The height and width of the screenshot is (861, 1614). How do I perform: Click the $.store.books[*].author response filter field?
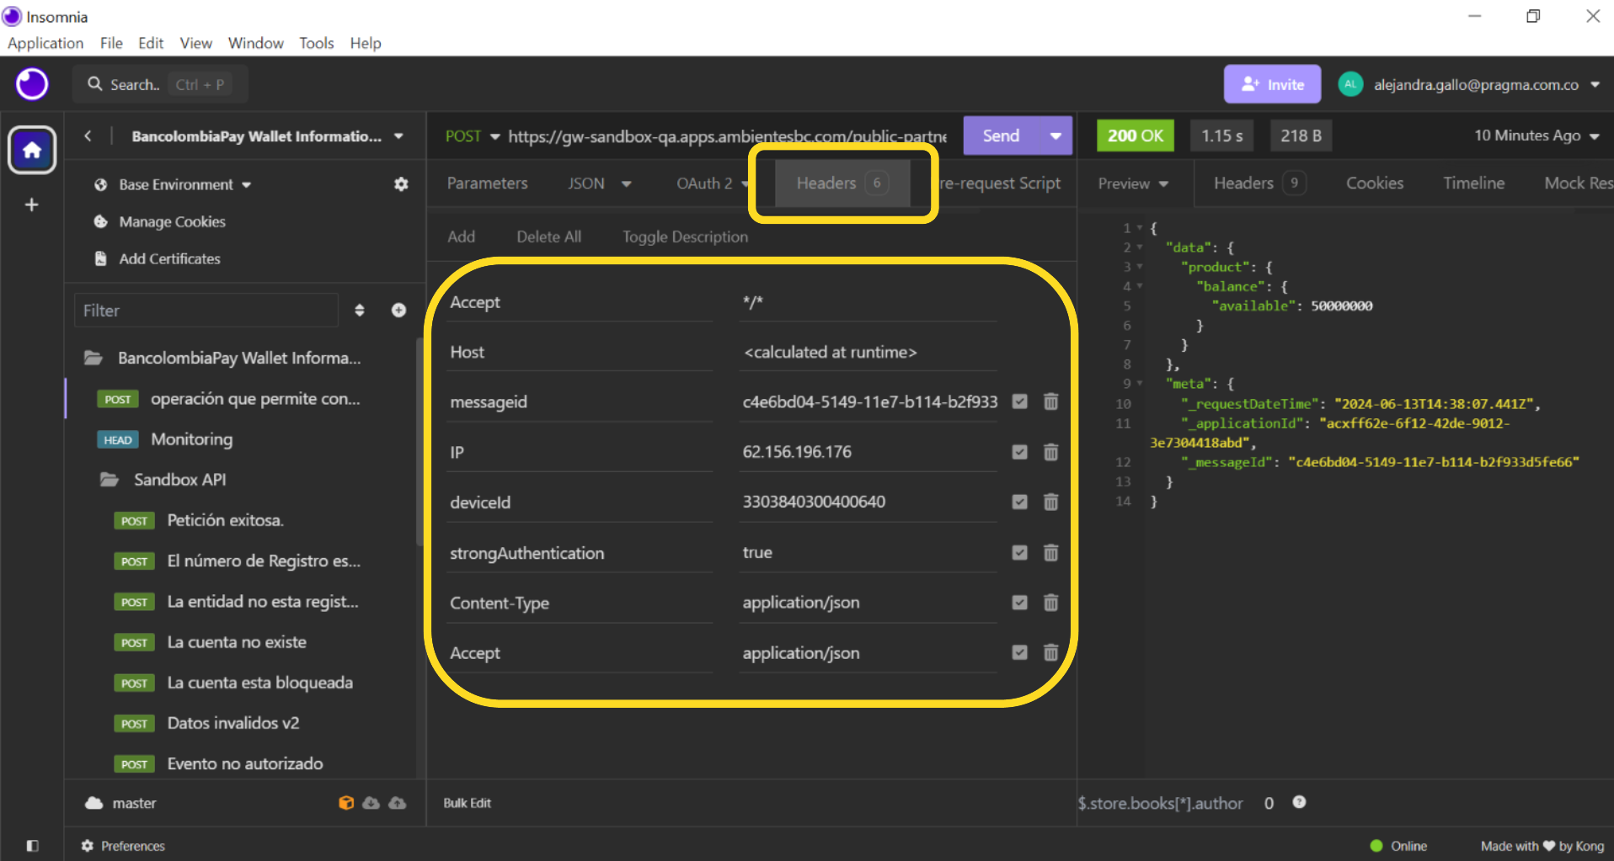point(1160,803)
